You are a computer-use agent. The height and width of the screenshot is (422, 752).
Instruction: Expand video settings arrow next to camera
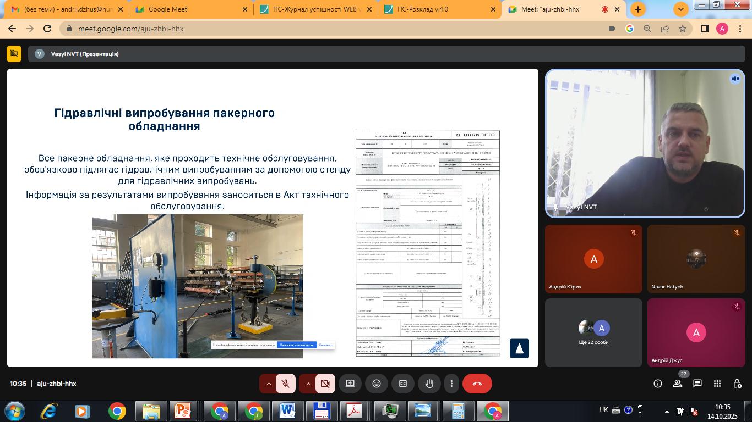308,384
